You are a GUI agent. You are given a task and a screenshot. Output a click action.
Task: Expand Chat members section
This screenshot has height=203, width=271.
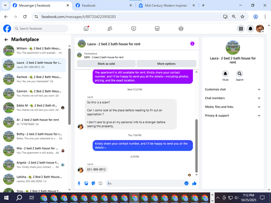[233, 98]
